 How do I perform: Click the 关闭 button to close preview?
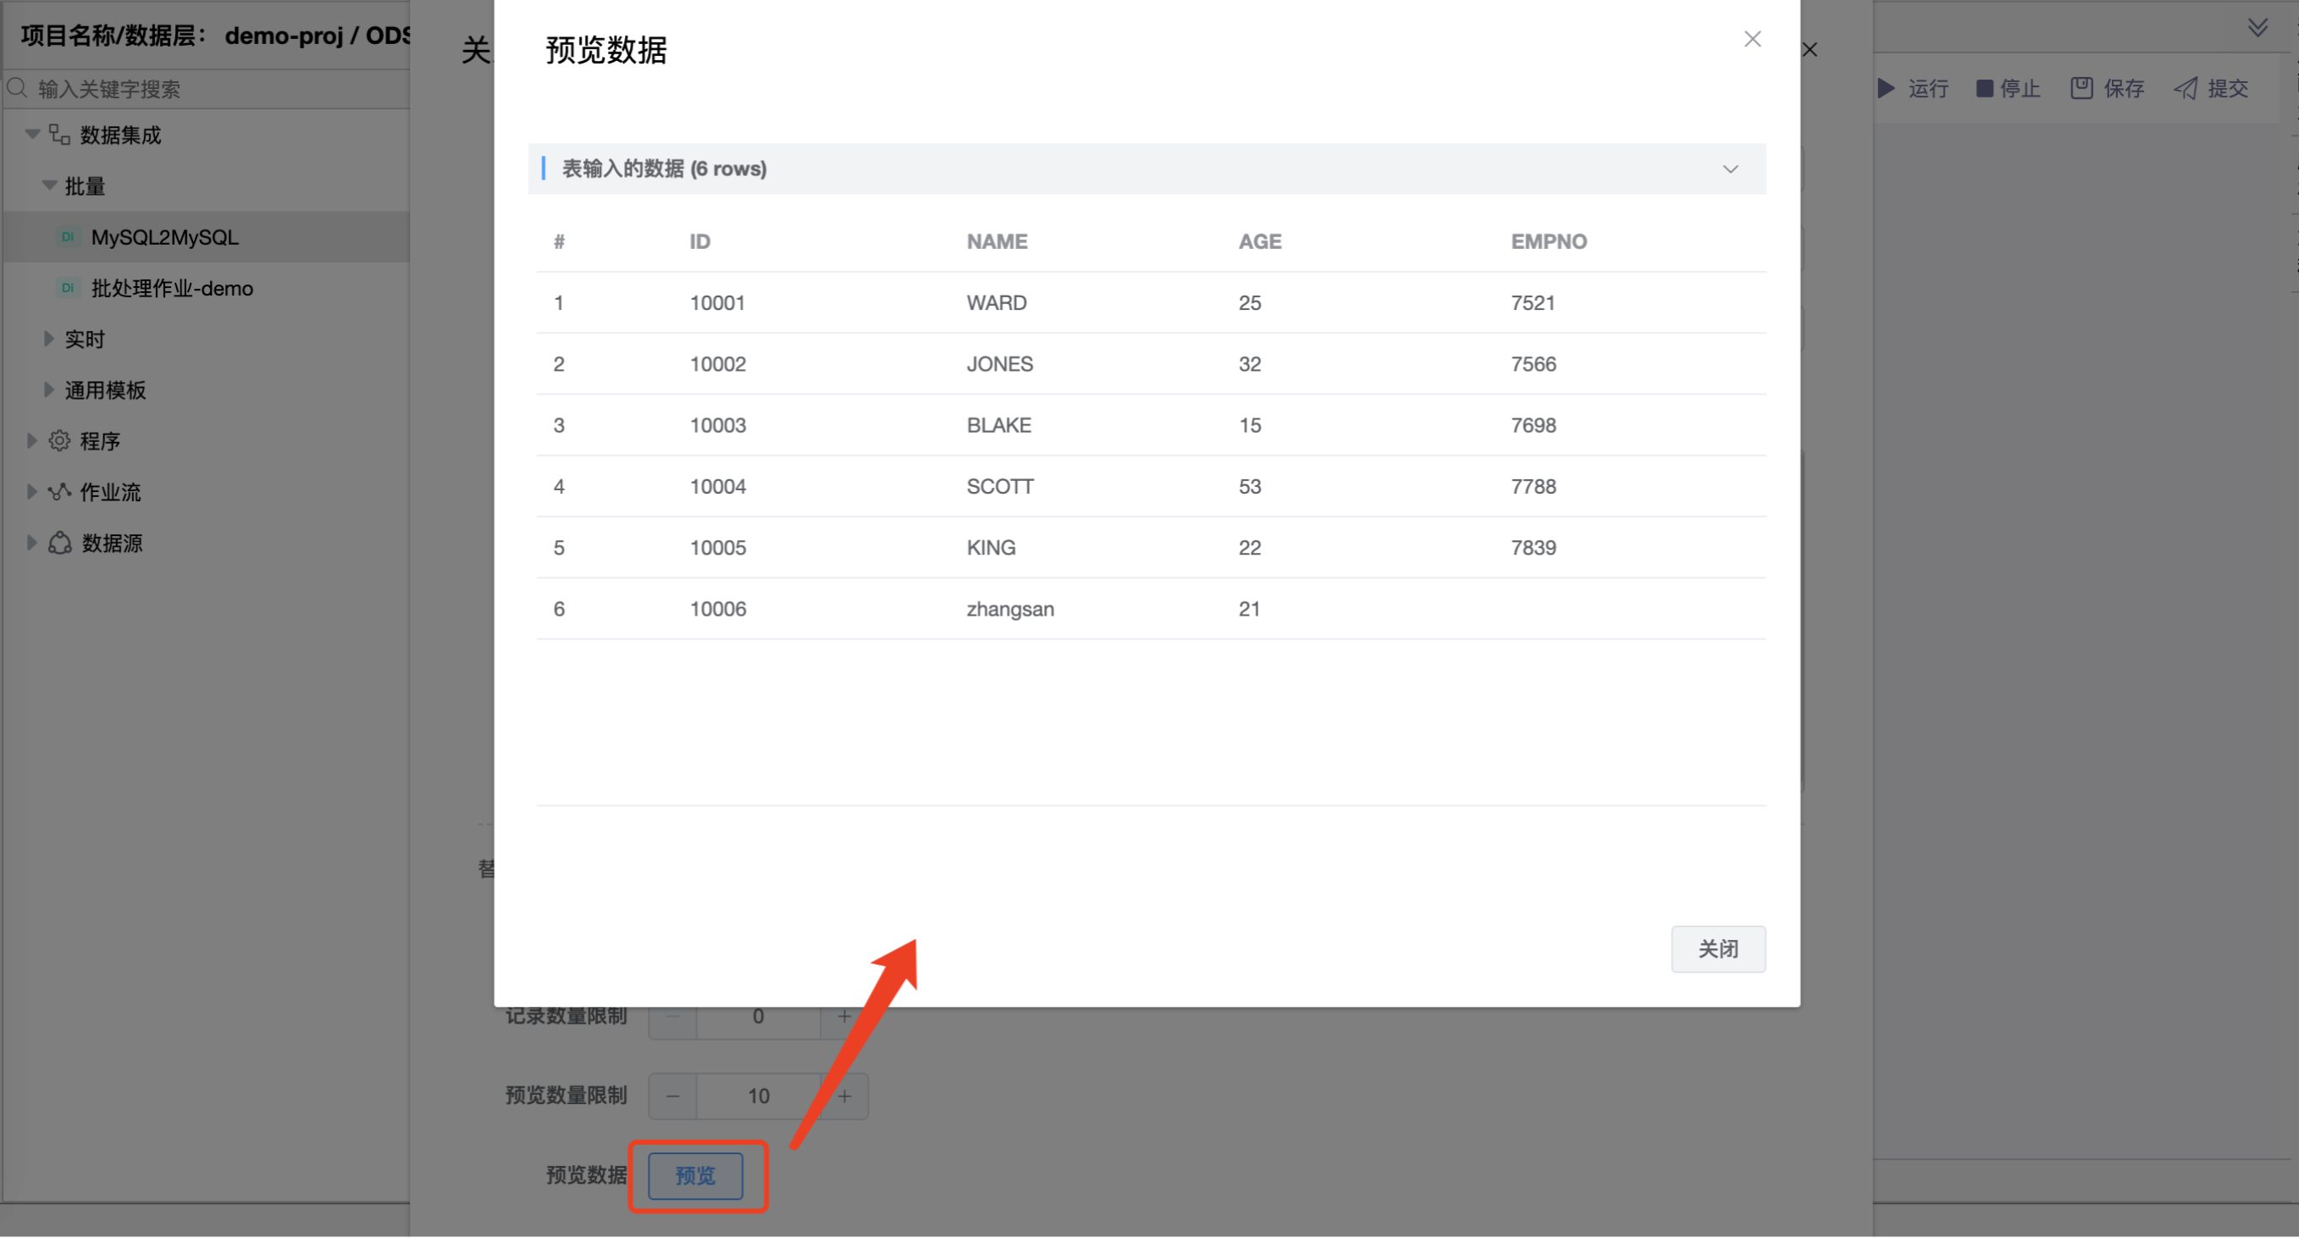point(1718,948)
